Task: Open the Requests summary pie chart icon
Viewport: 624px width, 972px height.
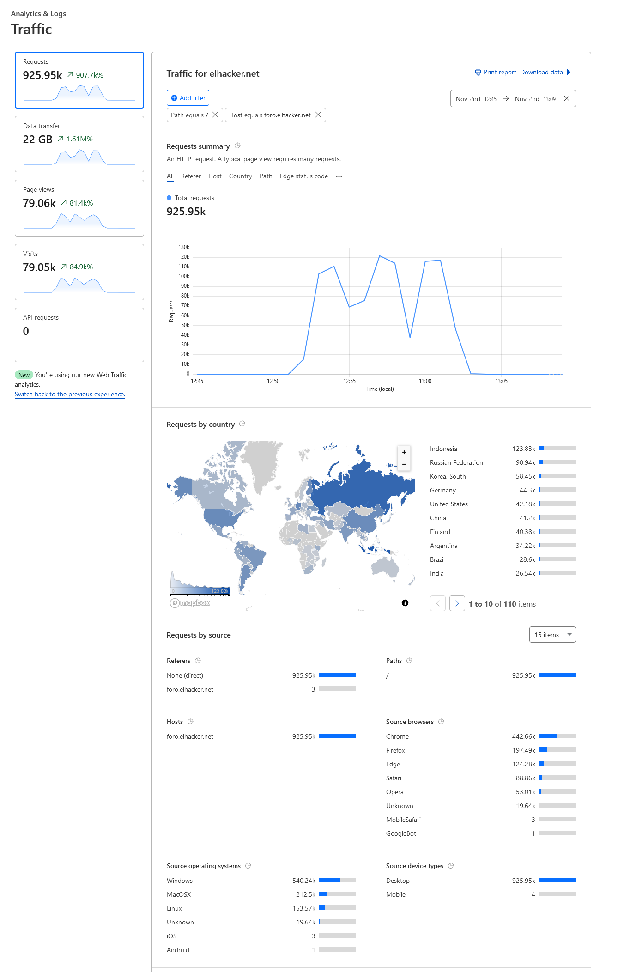Action: [x=237, y=146]
